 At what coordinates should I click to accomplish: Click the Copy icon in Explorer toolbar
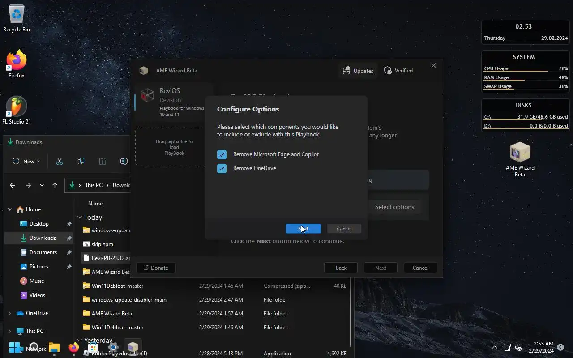(x=81, y=161)
